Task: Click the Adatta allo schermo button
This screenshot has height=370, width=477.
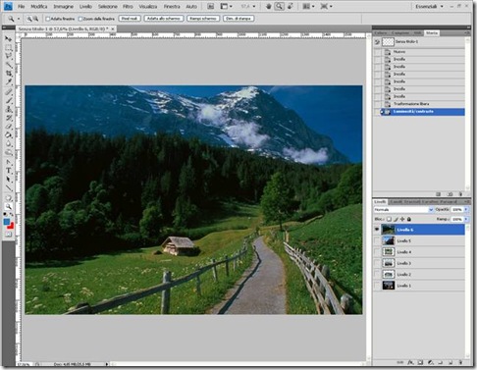Action: click(x=164, y=19)
